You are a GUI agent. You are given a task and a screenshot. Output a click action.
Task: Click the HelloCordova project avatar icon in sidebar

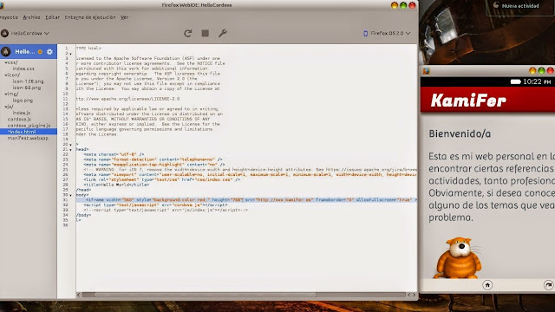(x=6, y=52)
